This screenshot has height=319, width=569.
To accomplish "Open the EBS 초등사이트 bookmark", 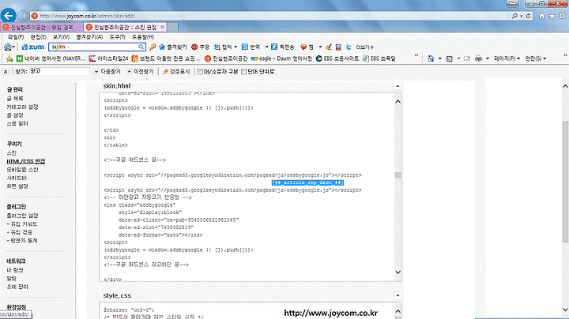I will coord(337,58).
